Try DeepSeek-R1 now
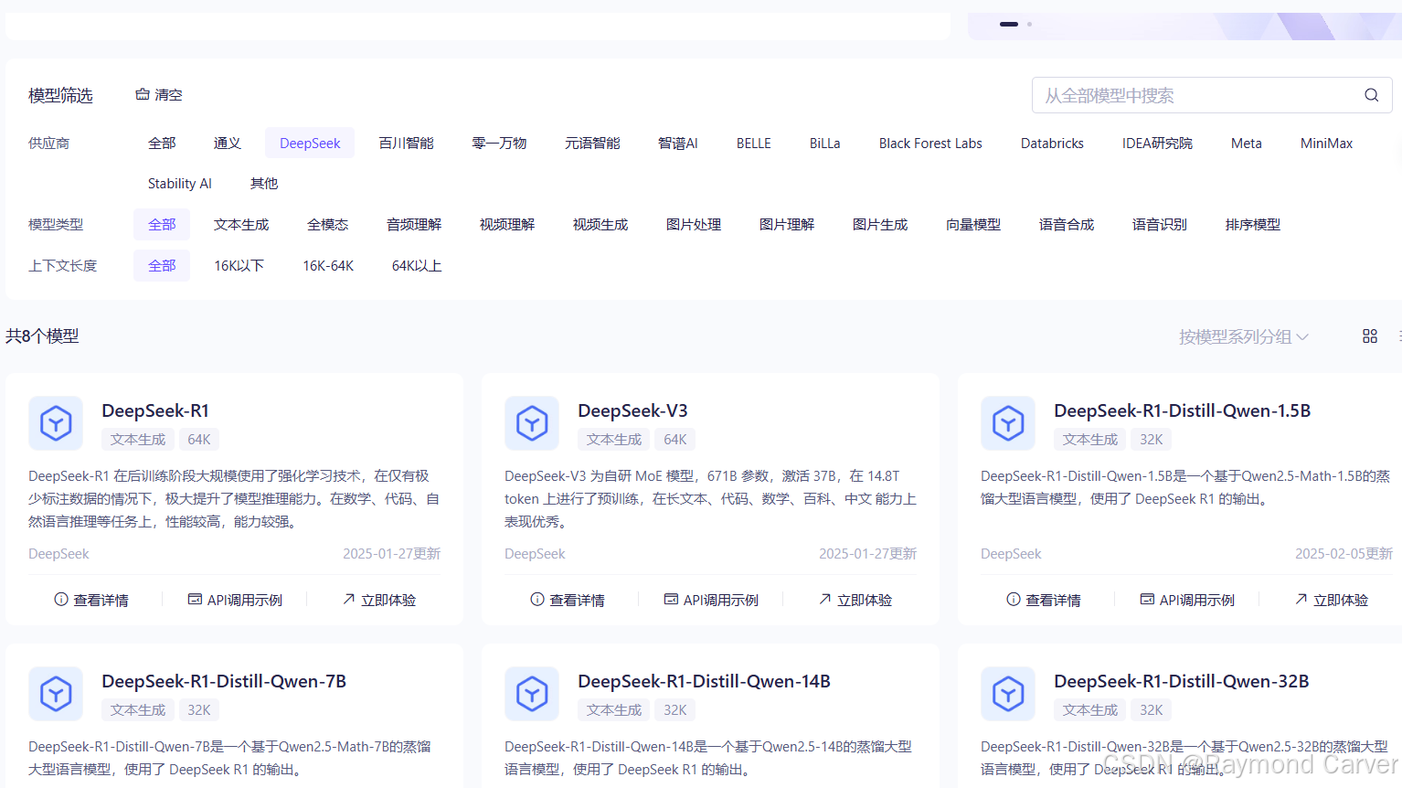 tap(379, 600)
